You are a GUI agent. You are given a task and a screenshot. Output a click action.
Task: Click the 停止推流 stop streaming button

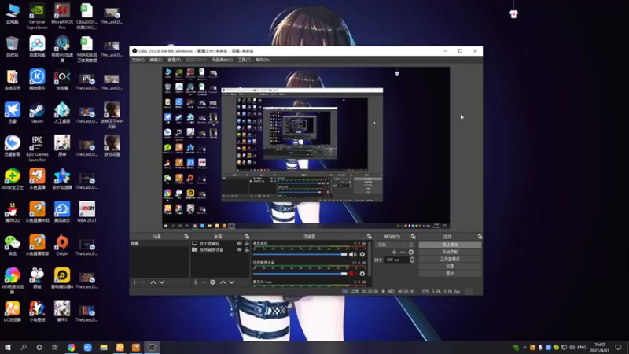point(450,245)
